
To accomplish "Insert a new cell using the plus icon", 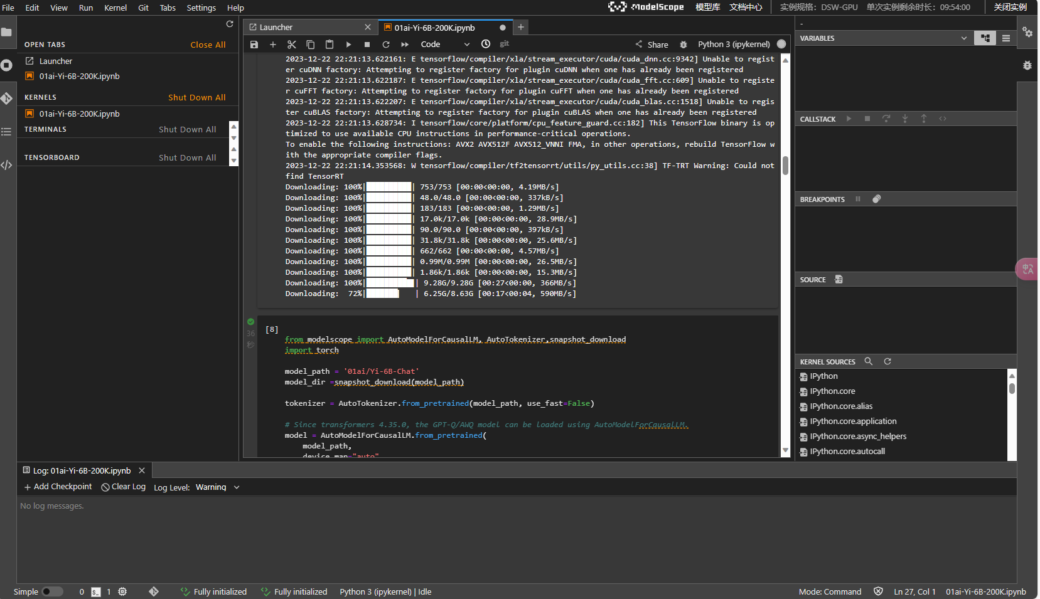I will [273, 45].
